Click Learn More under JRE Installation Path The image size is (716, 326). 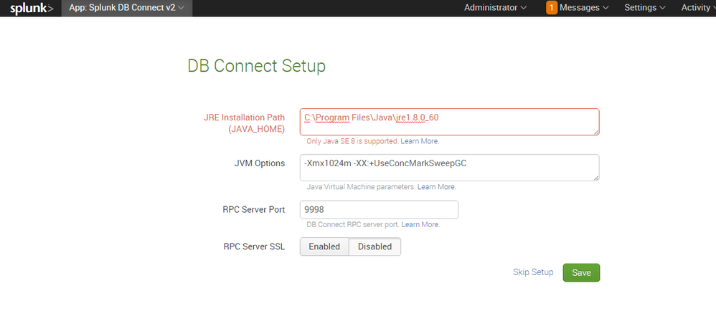coord(420,141)
